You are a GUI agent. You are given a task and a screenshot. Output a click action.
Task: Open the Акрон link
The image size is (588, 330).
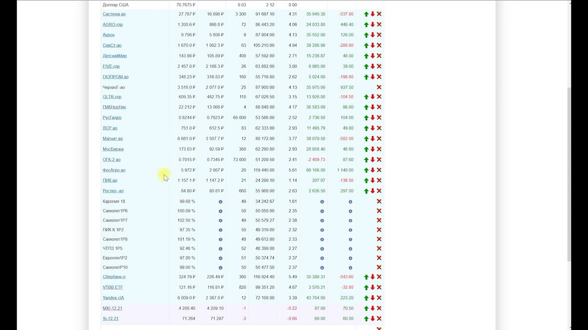point(108,35)
